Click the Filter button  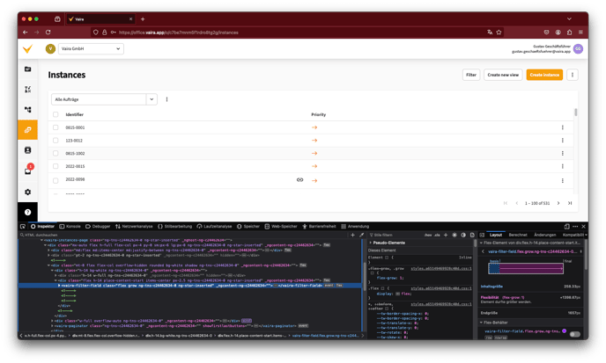point(471,76)
